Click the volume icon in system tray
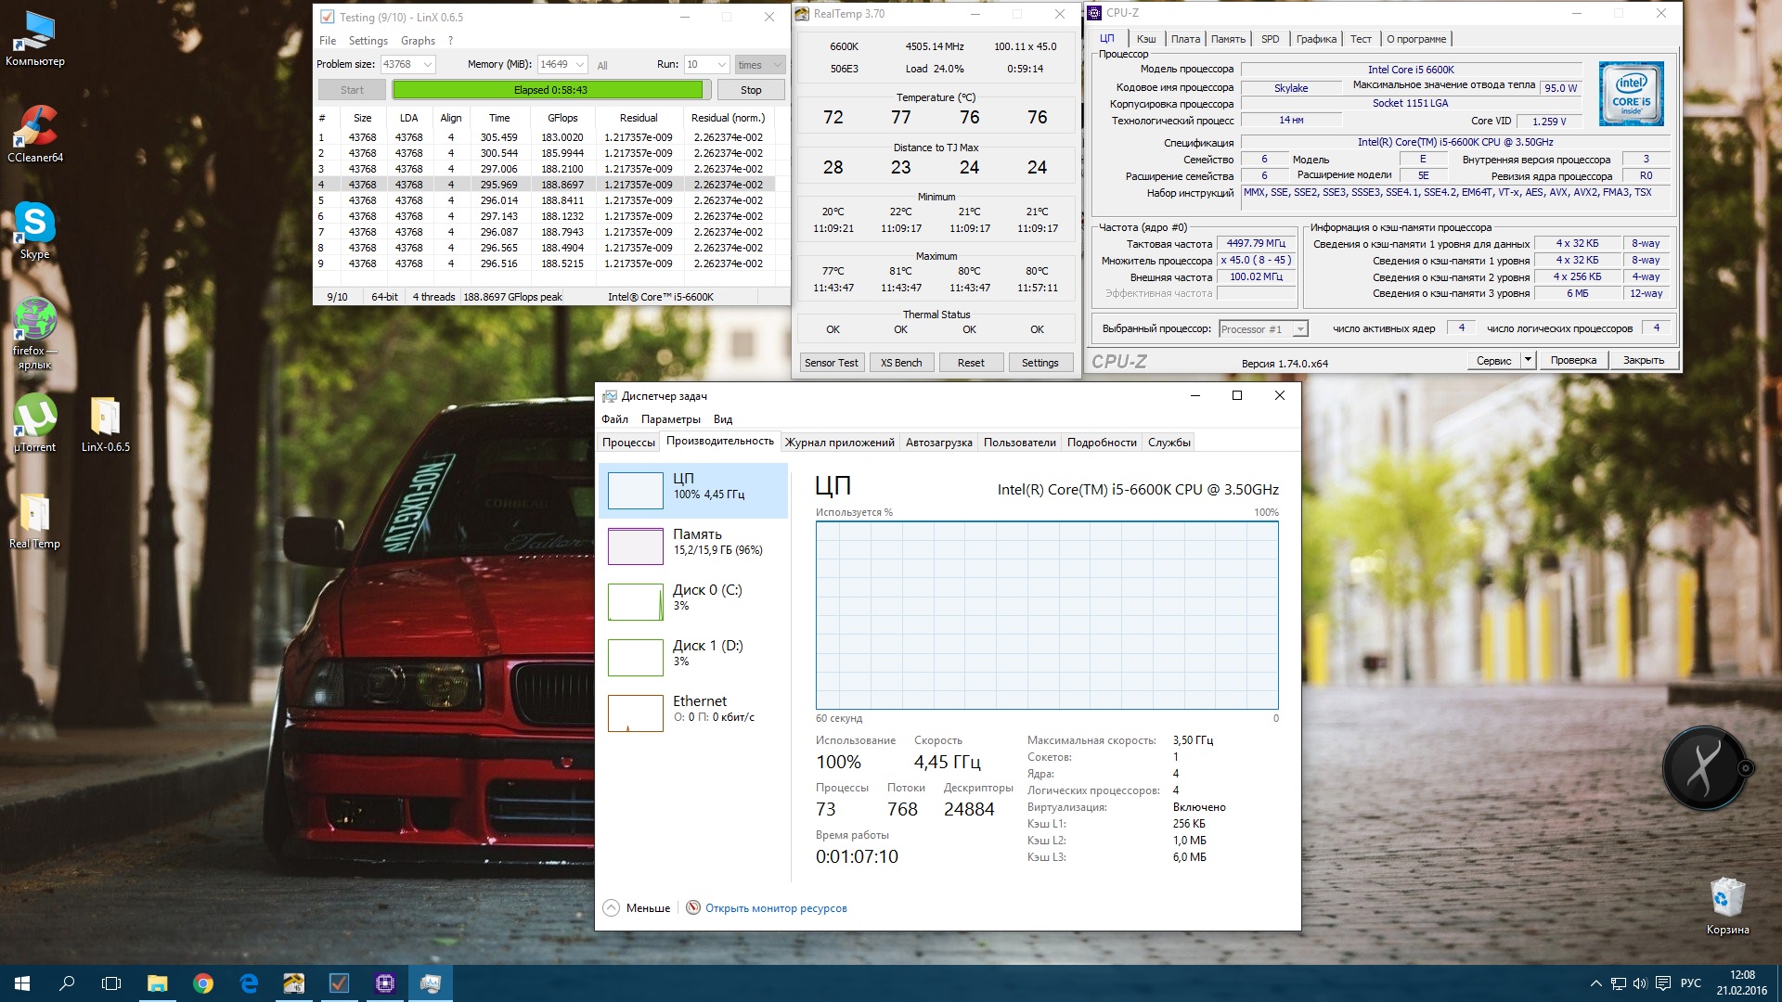 [x=1640, y=983]
